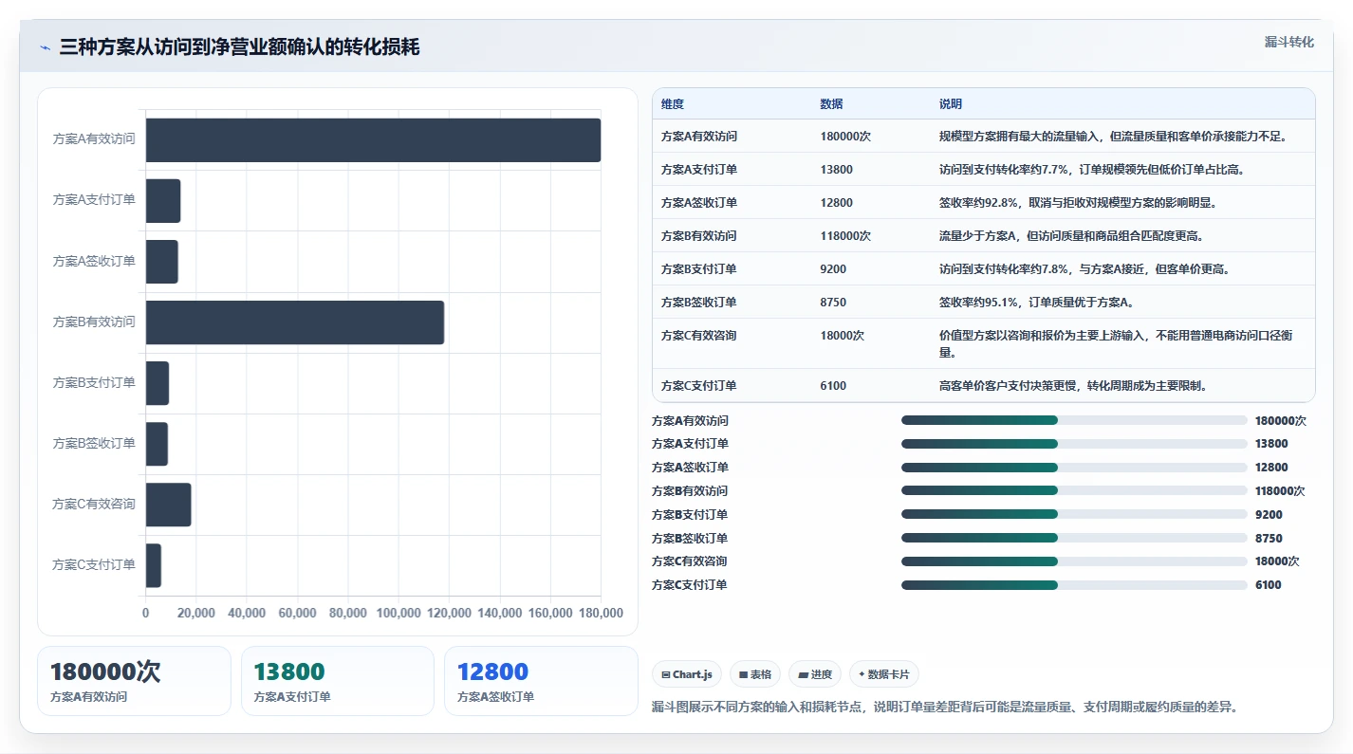Click the blue 12800 data card
The image size is (1353, 754).
click(x=541, y=681)
